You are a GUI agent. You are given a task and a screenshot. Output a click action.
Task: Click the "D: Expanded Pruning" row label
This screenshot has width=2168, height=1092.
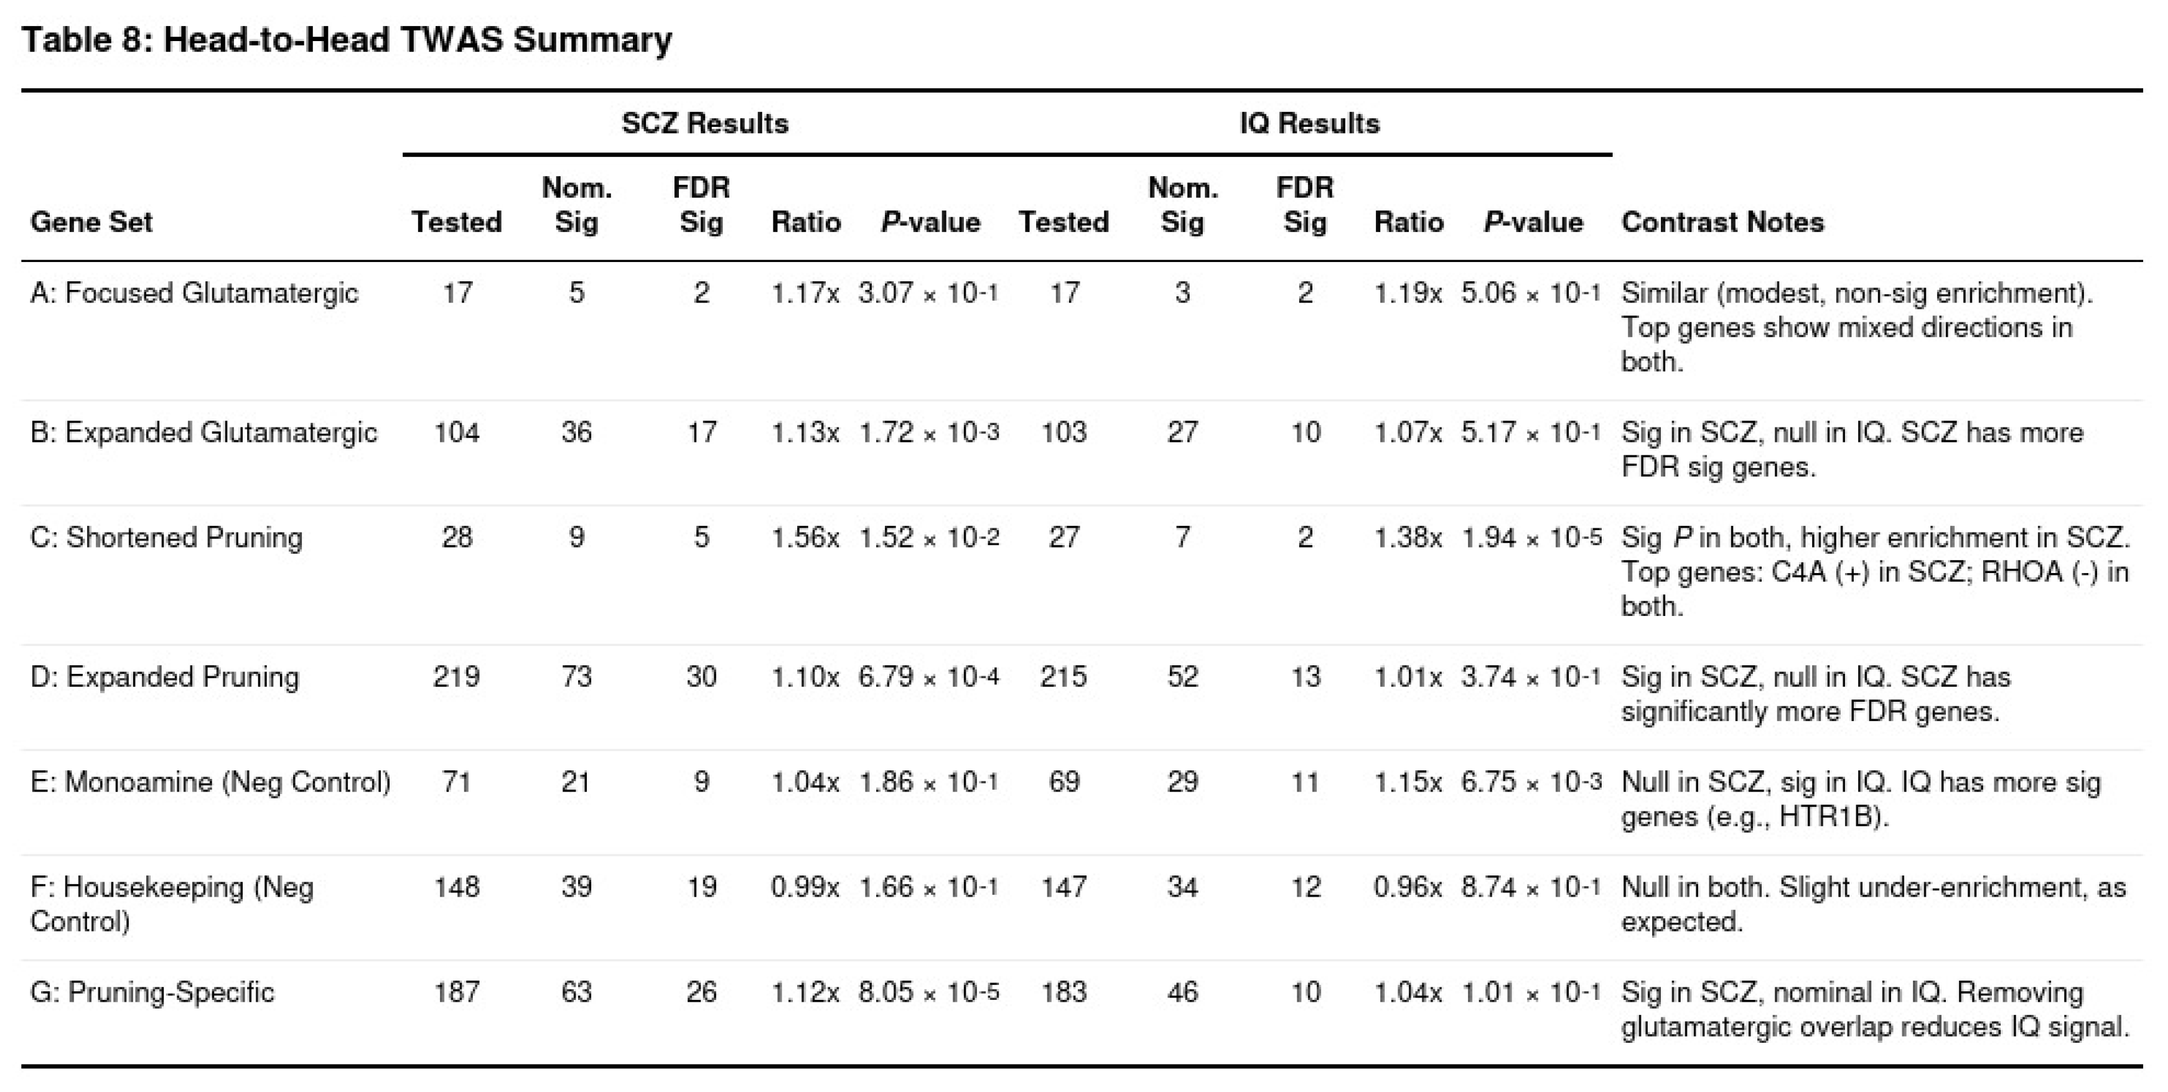click(x=164, y=677)
